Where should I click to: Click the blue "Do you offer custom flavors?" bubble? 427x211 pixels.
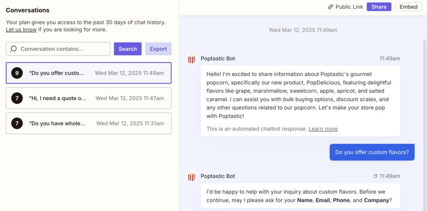tap(372, 152)
